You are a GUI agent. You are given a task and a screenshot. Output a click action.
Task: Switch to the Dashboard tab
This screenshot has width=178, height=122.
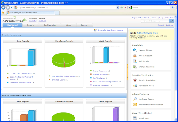click(12, 25)
